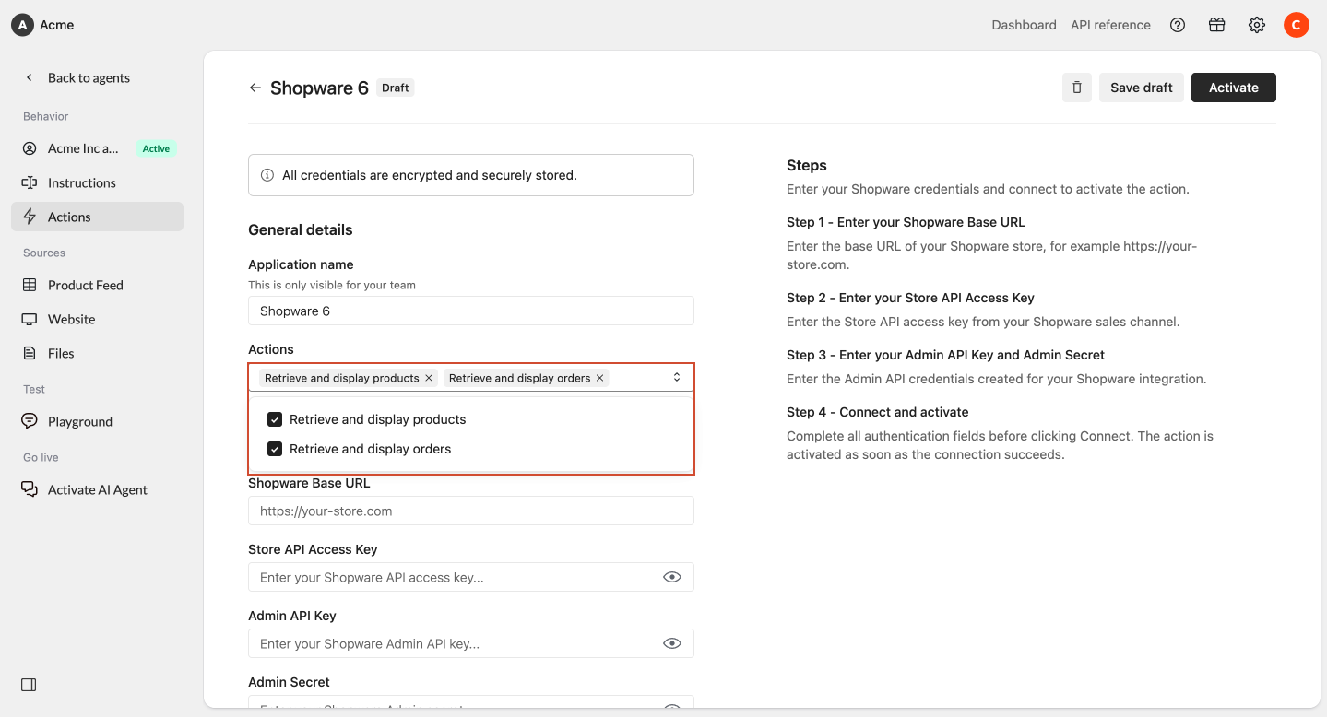Click the Activate button
1327x717 pixels.
pos(1234,88)
